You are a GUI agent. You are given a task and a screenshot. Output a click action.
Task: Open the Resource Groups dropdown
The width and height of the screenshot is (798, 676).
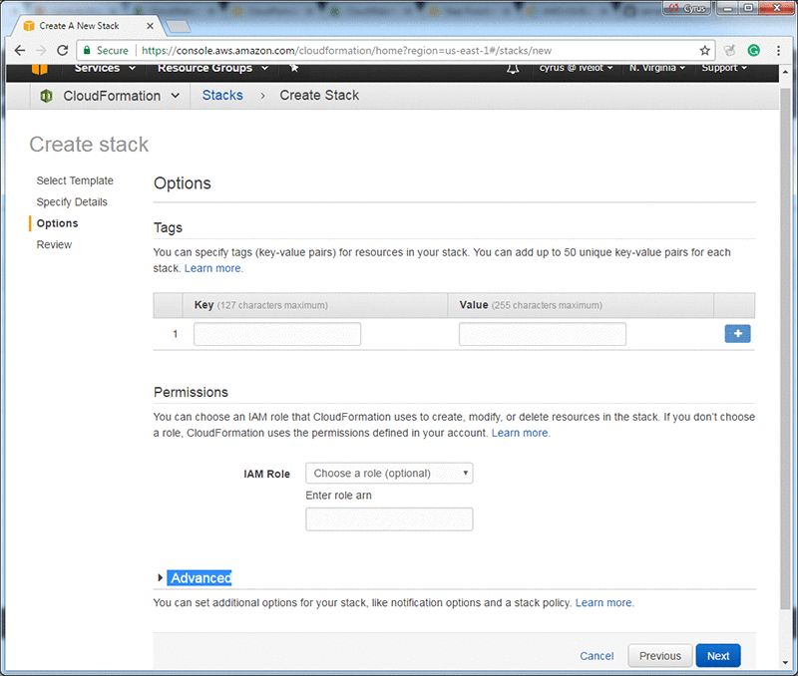coord(211,68)
